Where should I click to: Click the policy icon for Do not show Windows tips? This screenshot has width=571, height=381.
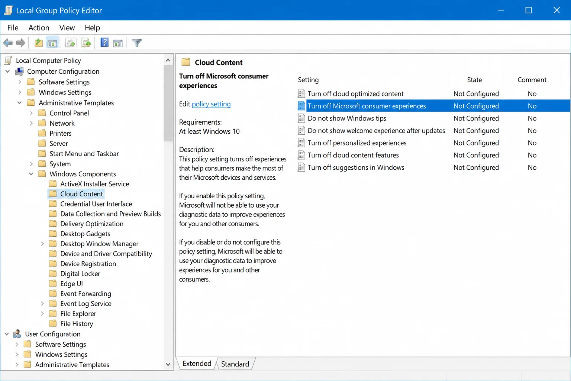click(x=301, y=118)
